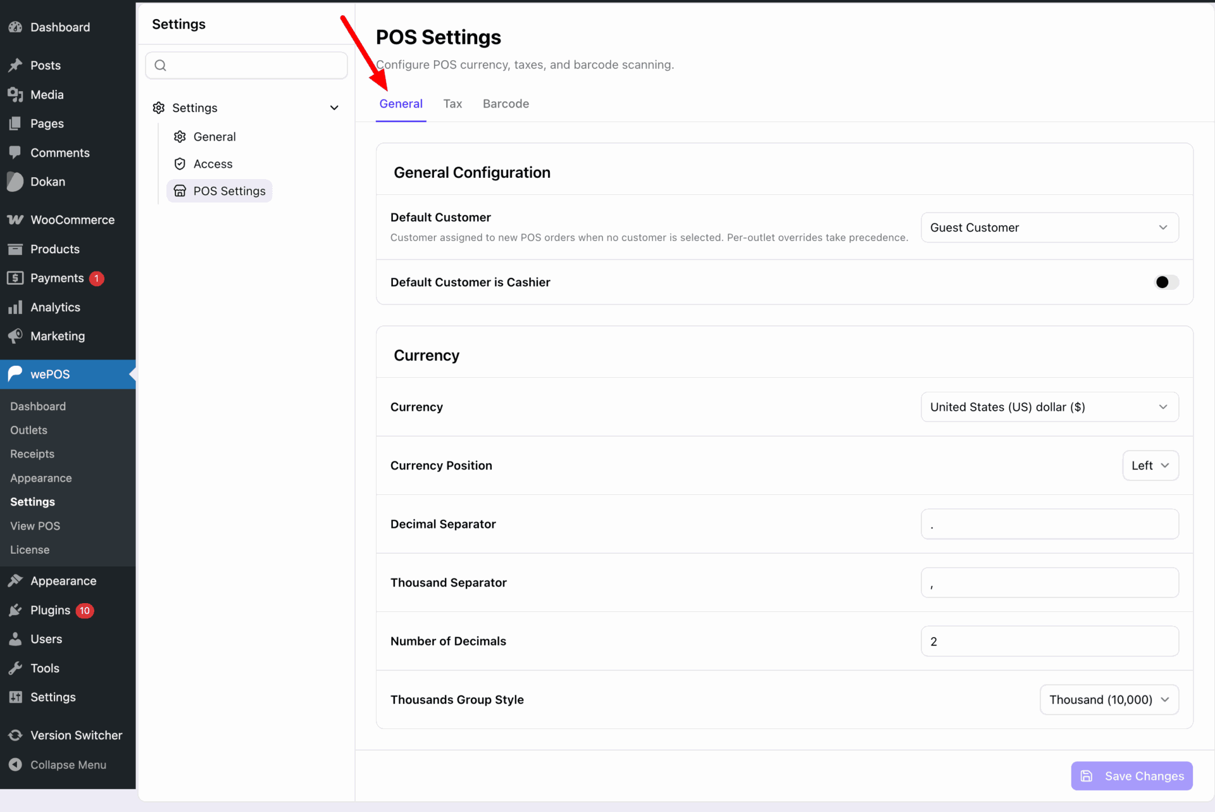The height and width of the screenshot is (812, 1215).
Task: Click the Version Switcher refresh icon
Action: tap(15, 735)
